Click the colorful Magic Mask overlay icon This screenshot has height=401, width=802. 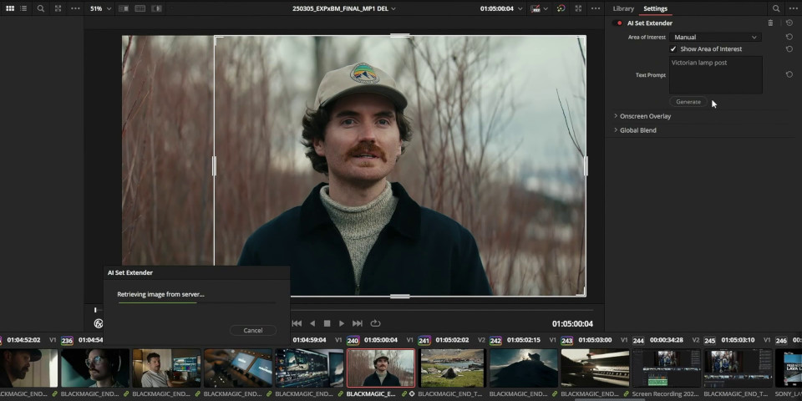561,8
